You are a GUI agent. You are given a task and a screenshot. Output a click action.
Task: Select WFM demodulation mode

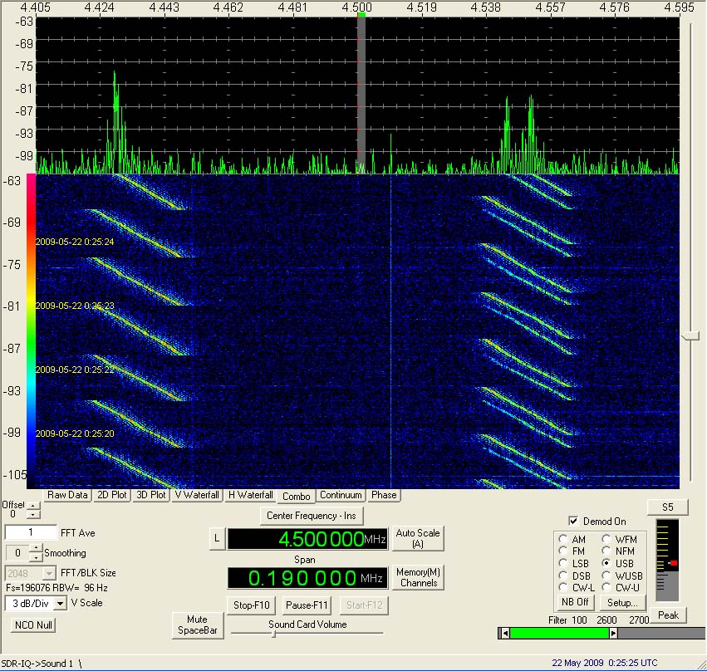606,539
